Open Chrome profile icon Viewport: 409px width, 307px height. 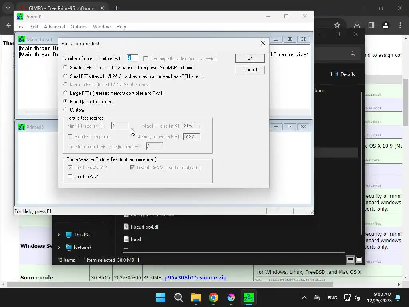point(386,25)
